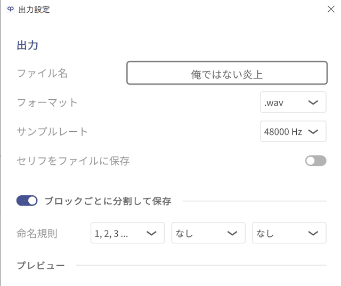The height and width of the screenshot is (286, 341).
Task: Click the app logo in the title bar
Action: (11, 9)
